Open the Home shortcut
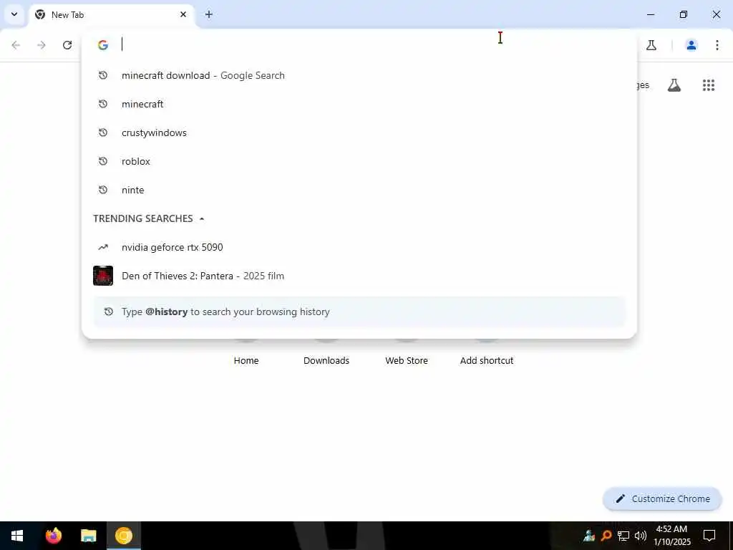The height and width of the screenshot is (550, 733). tap(246, 361)
